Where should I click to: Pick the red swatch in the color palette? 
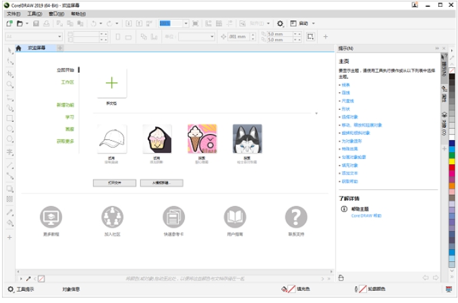[452, 167]
